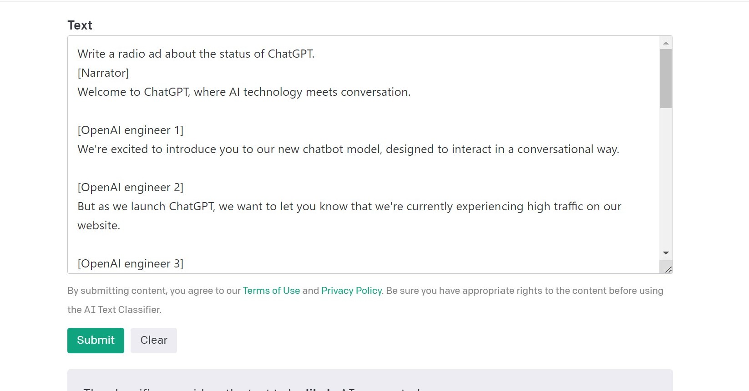Click the "Welcome to ChatGPT" sentence
The height and width of the screenshot is (391, 749).
pyautogui.click(x=244, y=92)
